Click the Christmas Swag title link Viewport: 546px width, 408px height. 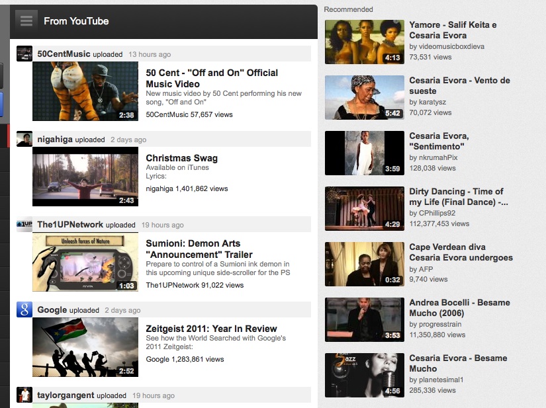click(181, 158)
